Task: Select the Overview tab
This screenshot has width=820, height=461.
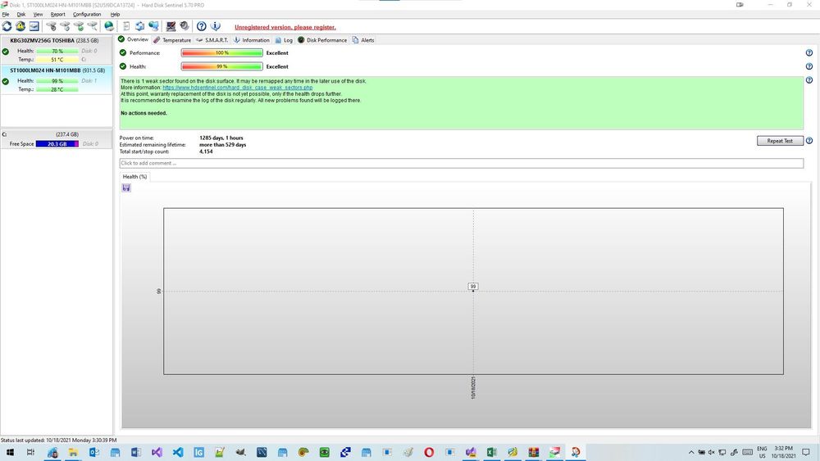Action: coord(134,39)
